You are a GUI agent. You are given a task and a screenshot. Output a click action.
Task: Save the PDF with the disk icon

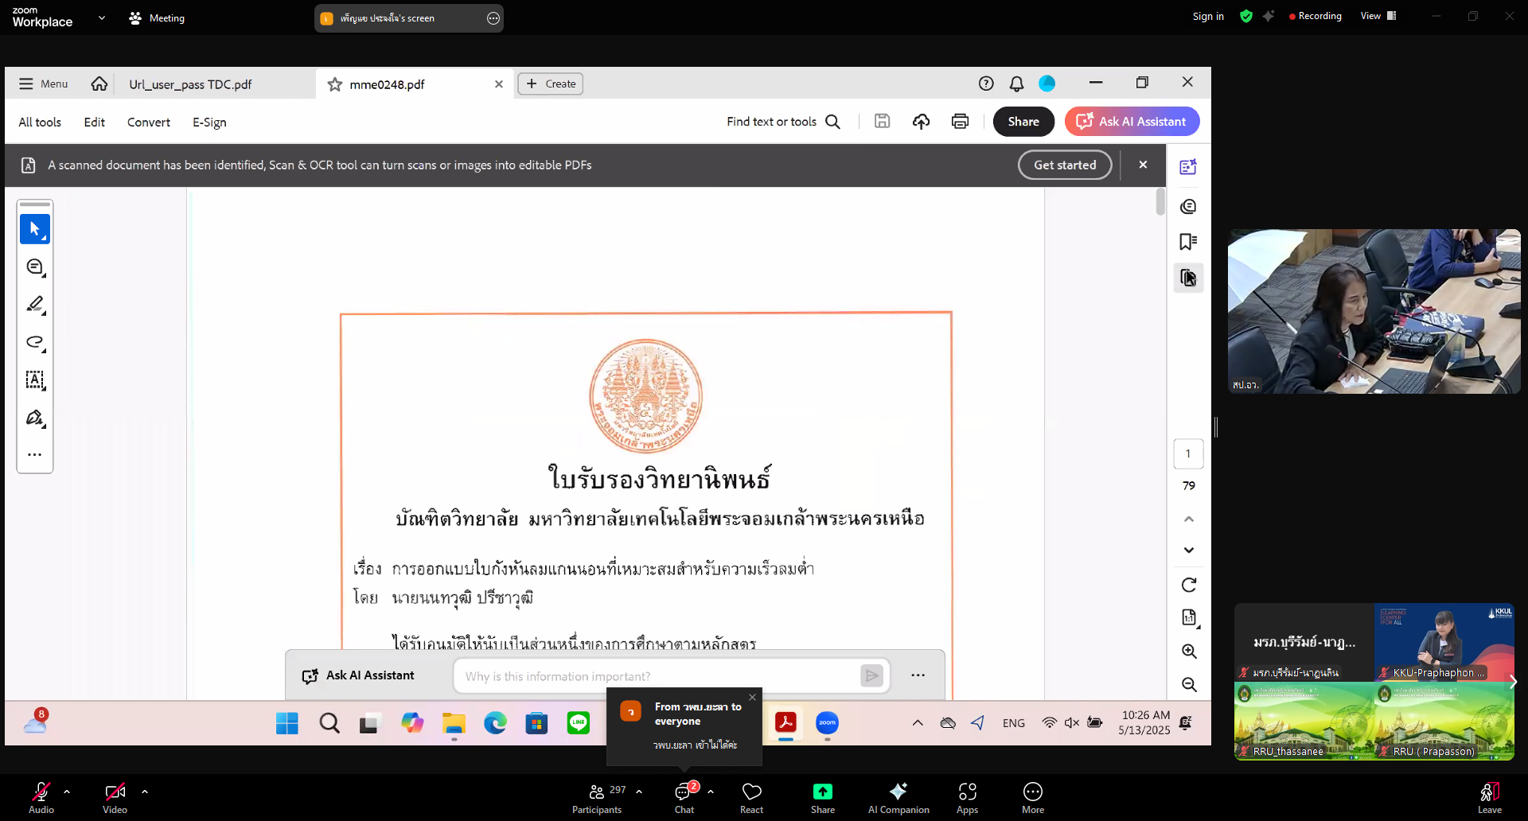pos(882,121)
